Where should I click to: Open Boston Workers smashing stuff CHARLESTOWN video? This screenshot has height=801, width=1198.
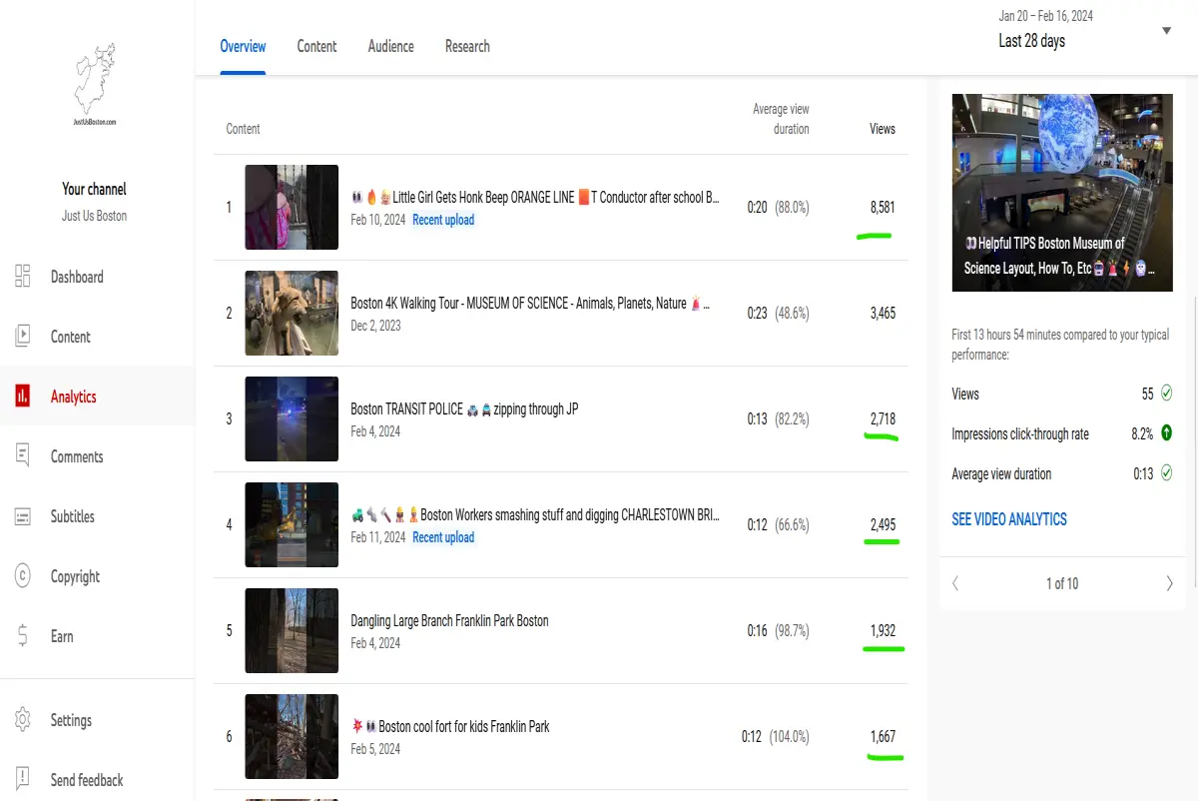(535, 515)
